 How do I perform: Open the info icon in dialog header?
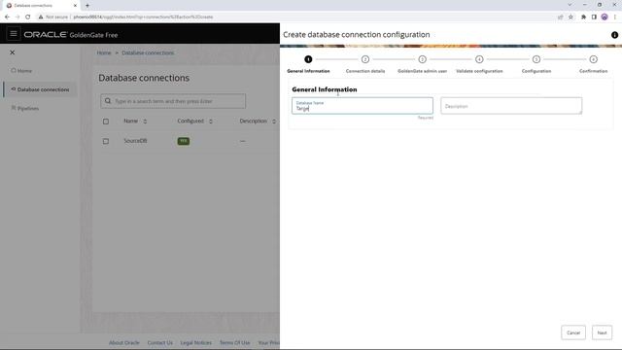[614, 35]
